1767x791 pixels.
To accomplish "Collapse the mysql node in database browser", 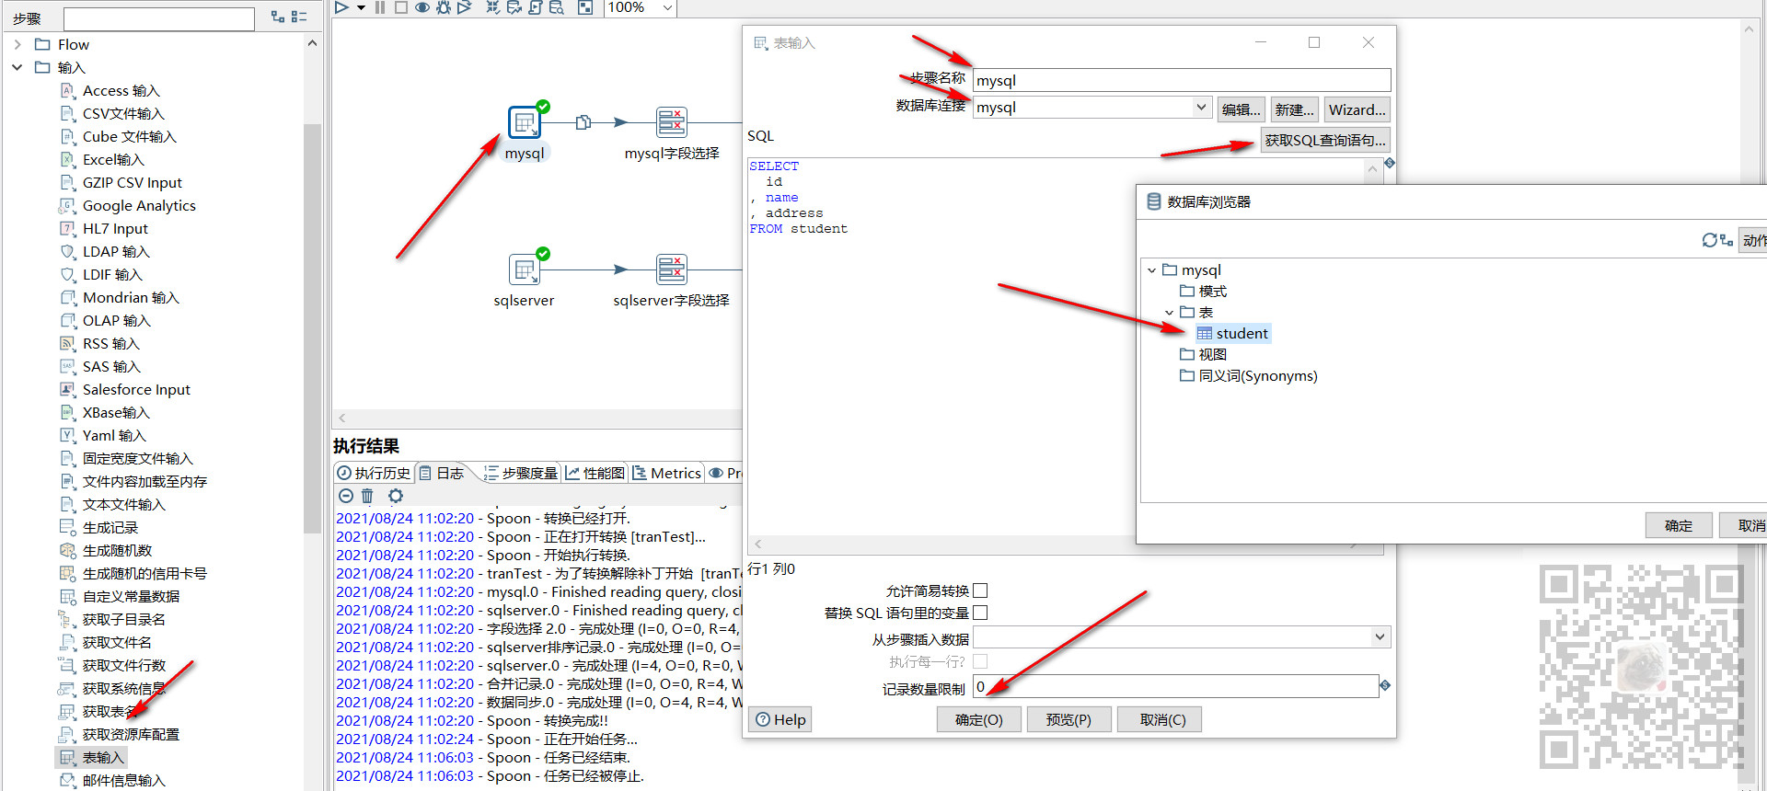I will [x=1151, y=270].
